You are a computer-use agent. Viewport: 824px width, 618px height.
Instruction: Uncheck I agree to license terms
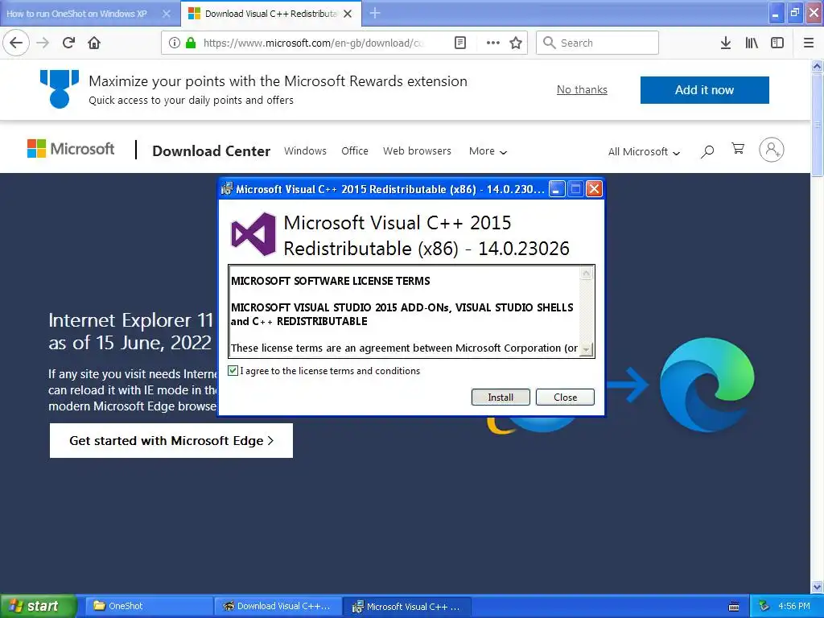click(233, 370)
